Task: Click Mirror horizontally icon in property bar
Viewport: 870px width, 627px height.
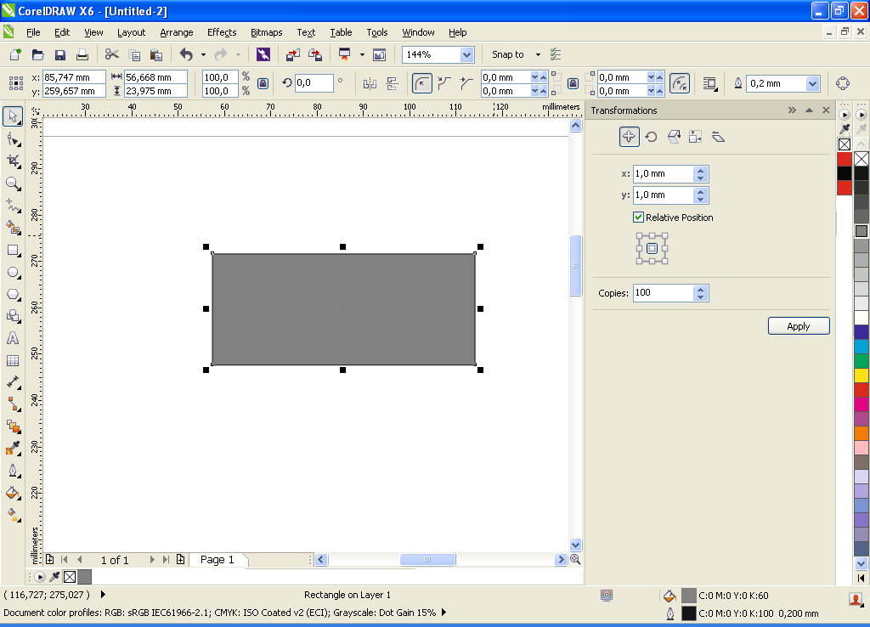Action: click(x=370, y=84)
